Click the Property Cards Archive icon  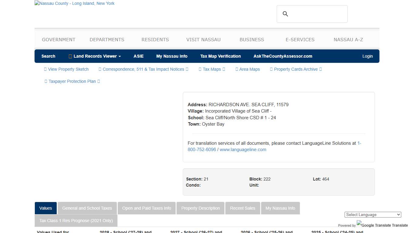(x=271, y=69)
